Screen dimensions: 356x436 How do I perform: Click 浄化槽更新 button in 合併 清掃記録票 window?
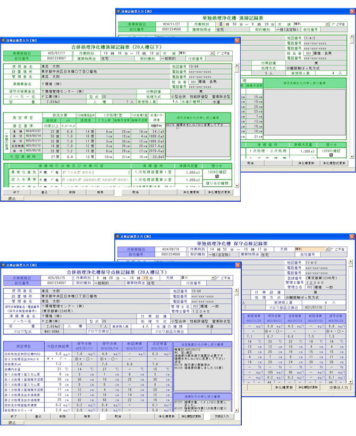tap(191, 192)
